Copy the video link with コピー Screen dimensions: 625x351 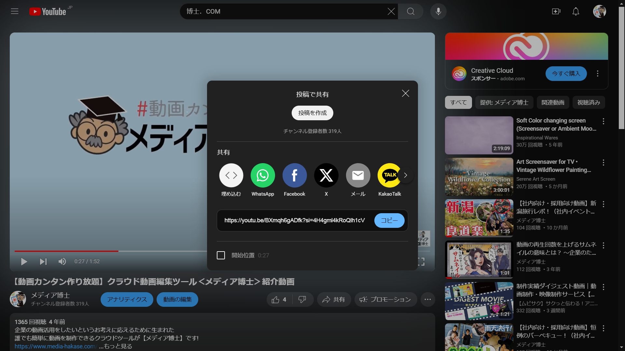(389, 220)
